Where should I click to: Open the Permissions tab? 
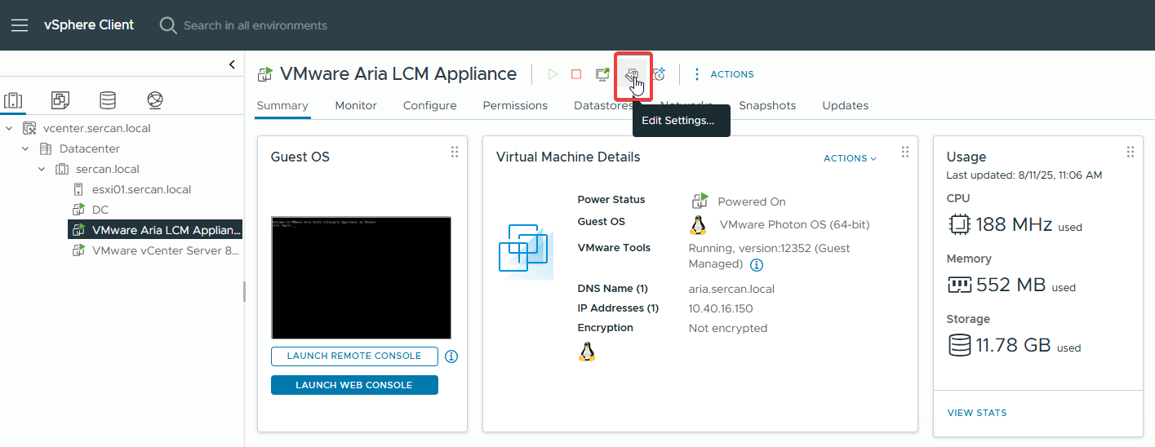(515, 105)
